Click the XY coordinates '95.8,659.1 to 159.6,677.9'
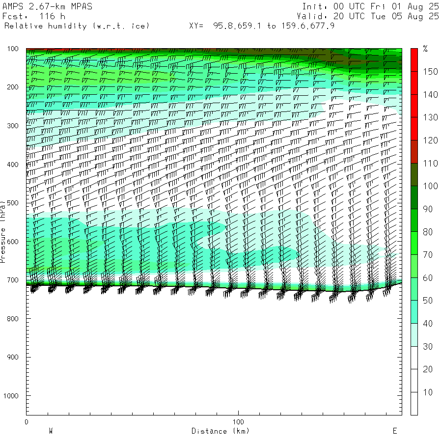This screenshot has width=442, height=442. pyautogui.click(x=274, y=26)
